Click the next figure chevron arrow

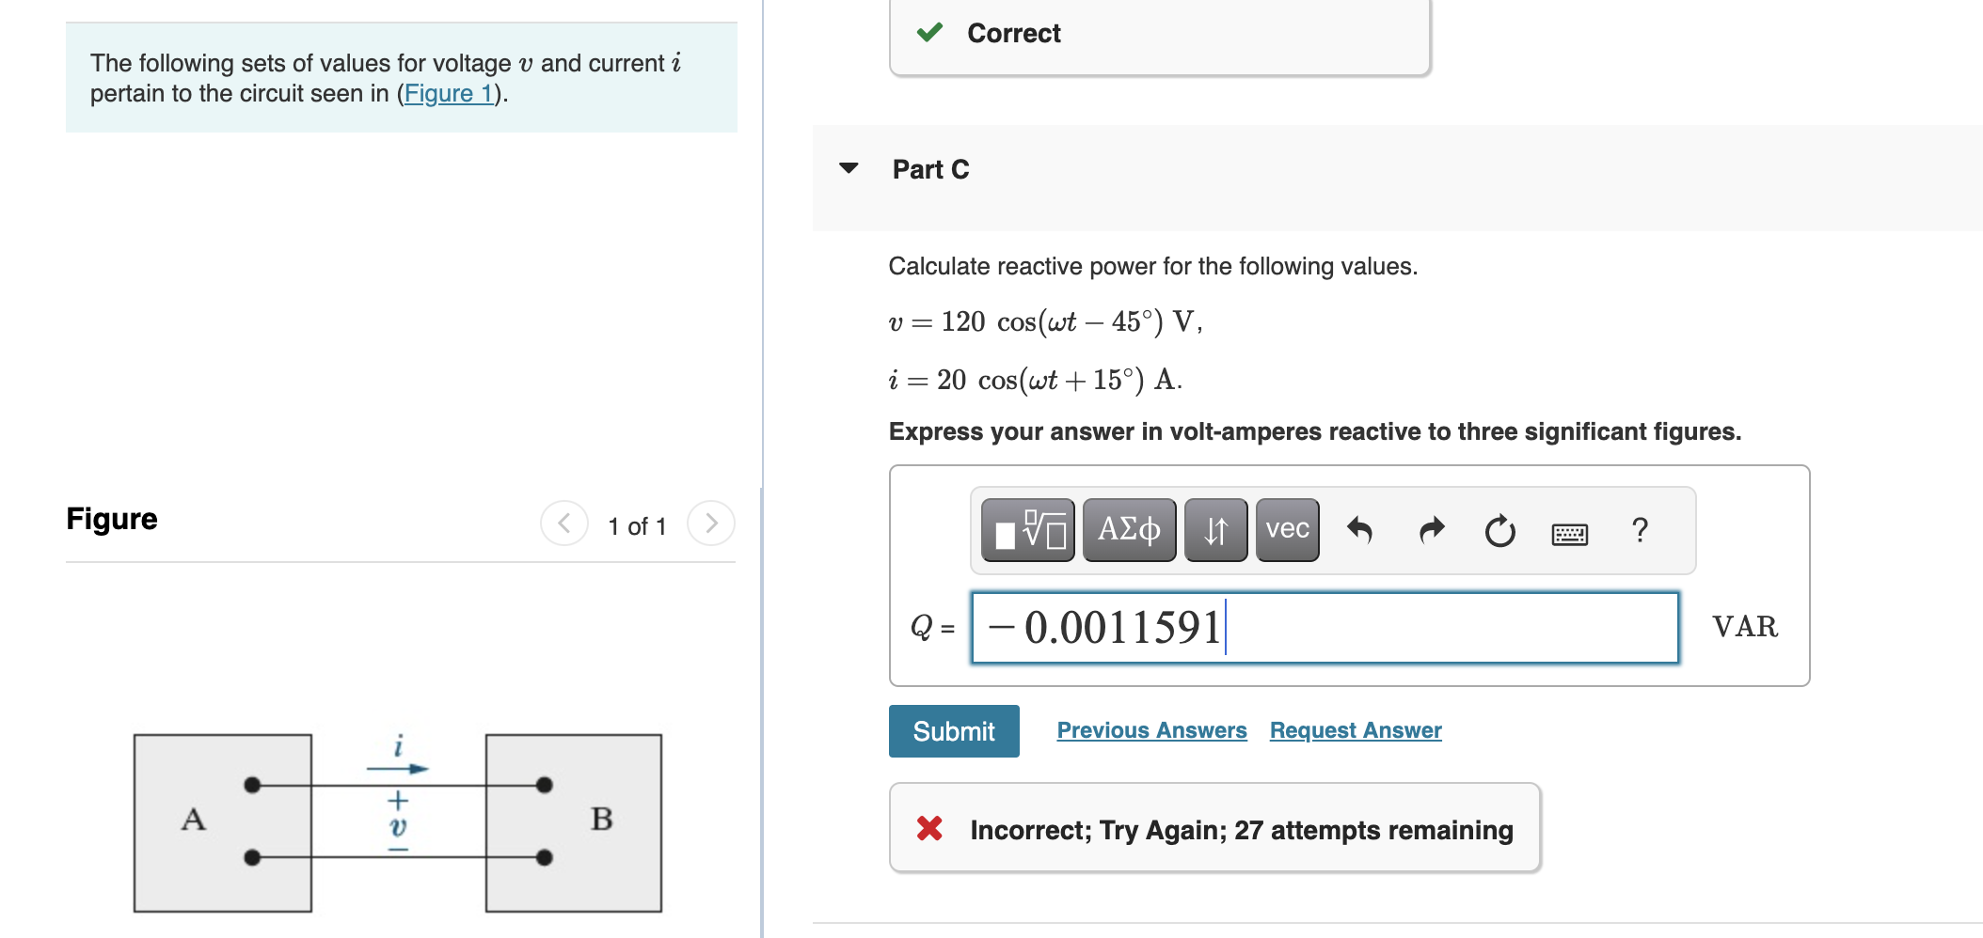[x=712, y=524]
